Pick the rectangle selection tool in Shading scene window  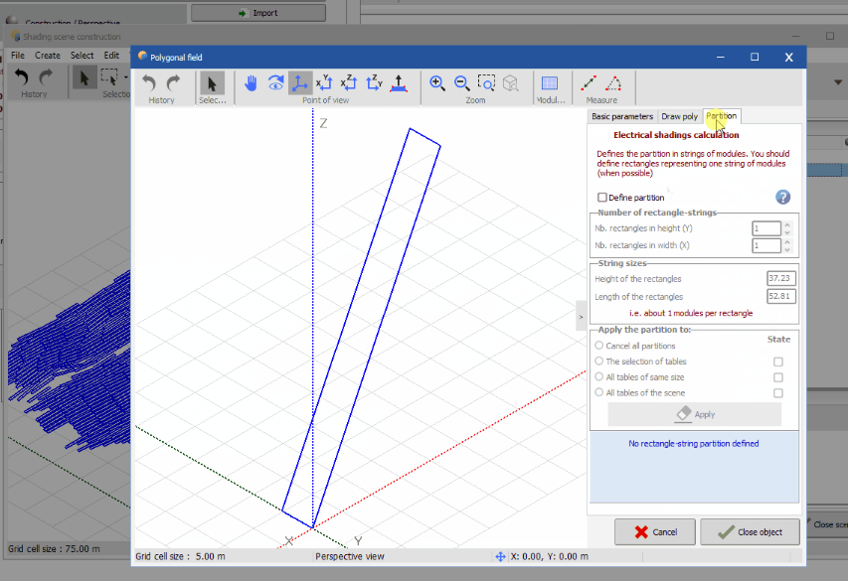point(109,77)
